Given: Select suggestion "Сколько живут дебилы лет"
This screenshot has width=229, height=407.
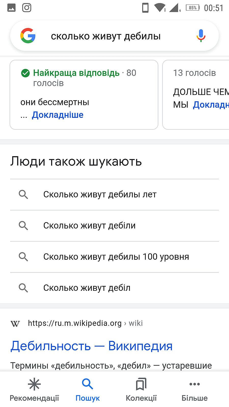Looking at the screenshot, I should (100, 195).
